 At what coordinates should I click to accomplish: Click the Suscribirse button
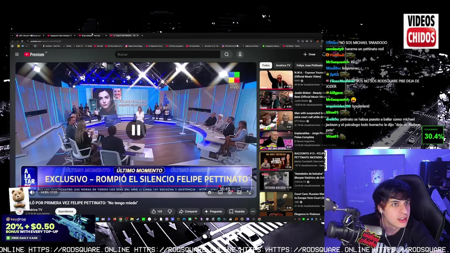point(66,212)
